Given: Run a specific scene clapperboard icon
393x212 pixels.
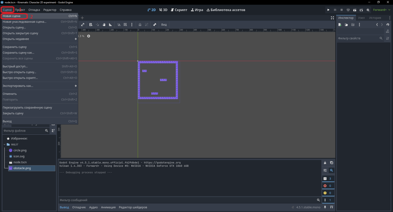Looking at the screenshot, I should (x=361, y=10).
